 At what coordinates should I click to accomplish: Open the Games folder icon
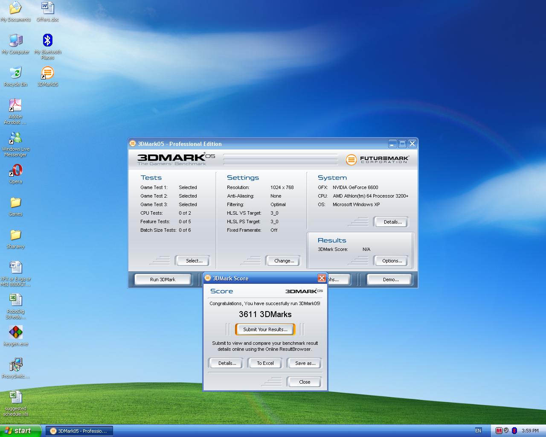coord(15,206)
